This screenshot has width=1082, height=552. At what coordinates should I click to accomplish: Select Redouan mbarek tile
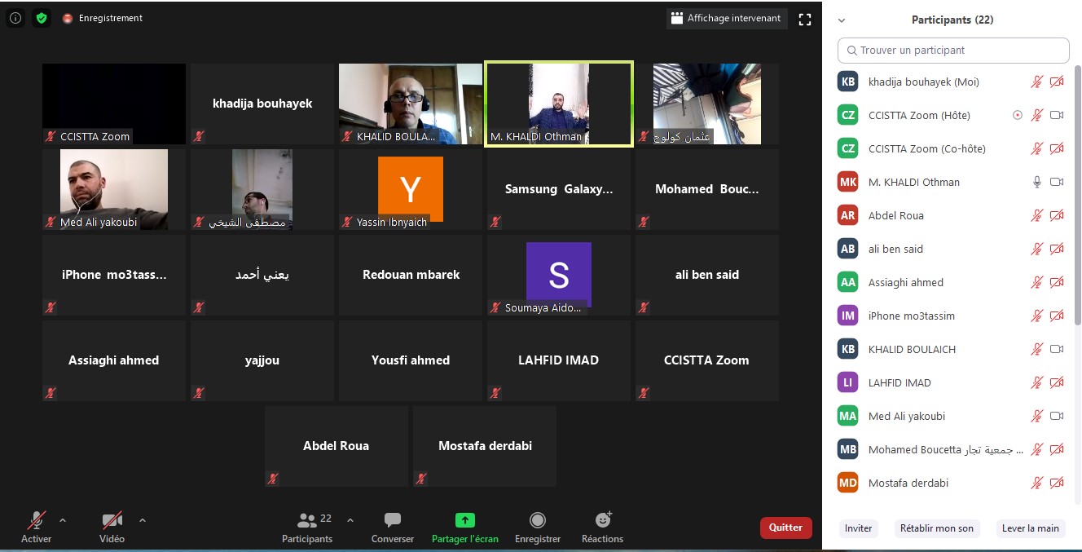pyautogui.click(x=411, y=275)
